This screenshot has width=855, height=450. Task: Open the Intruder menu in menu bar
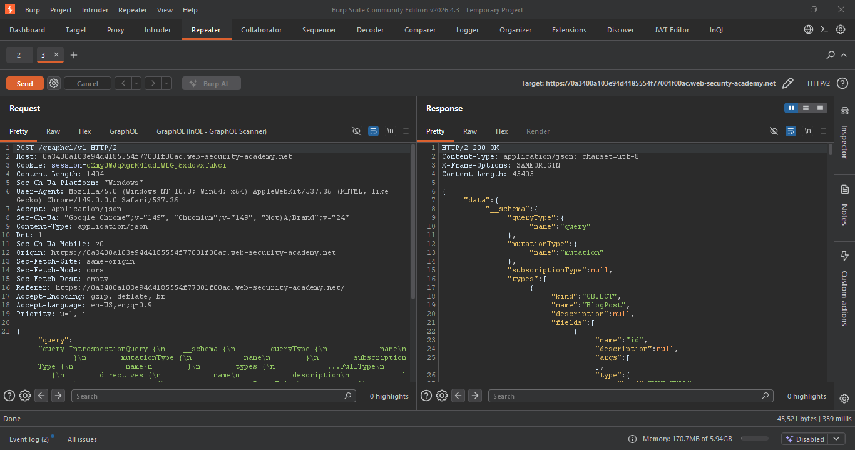coord(95,10)
